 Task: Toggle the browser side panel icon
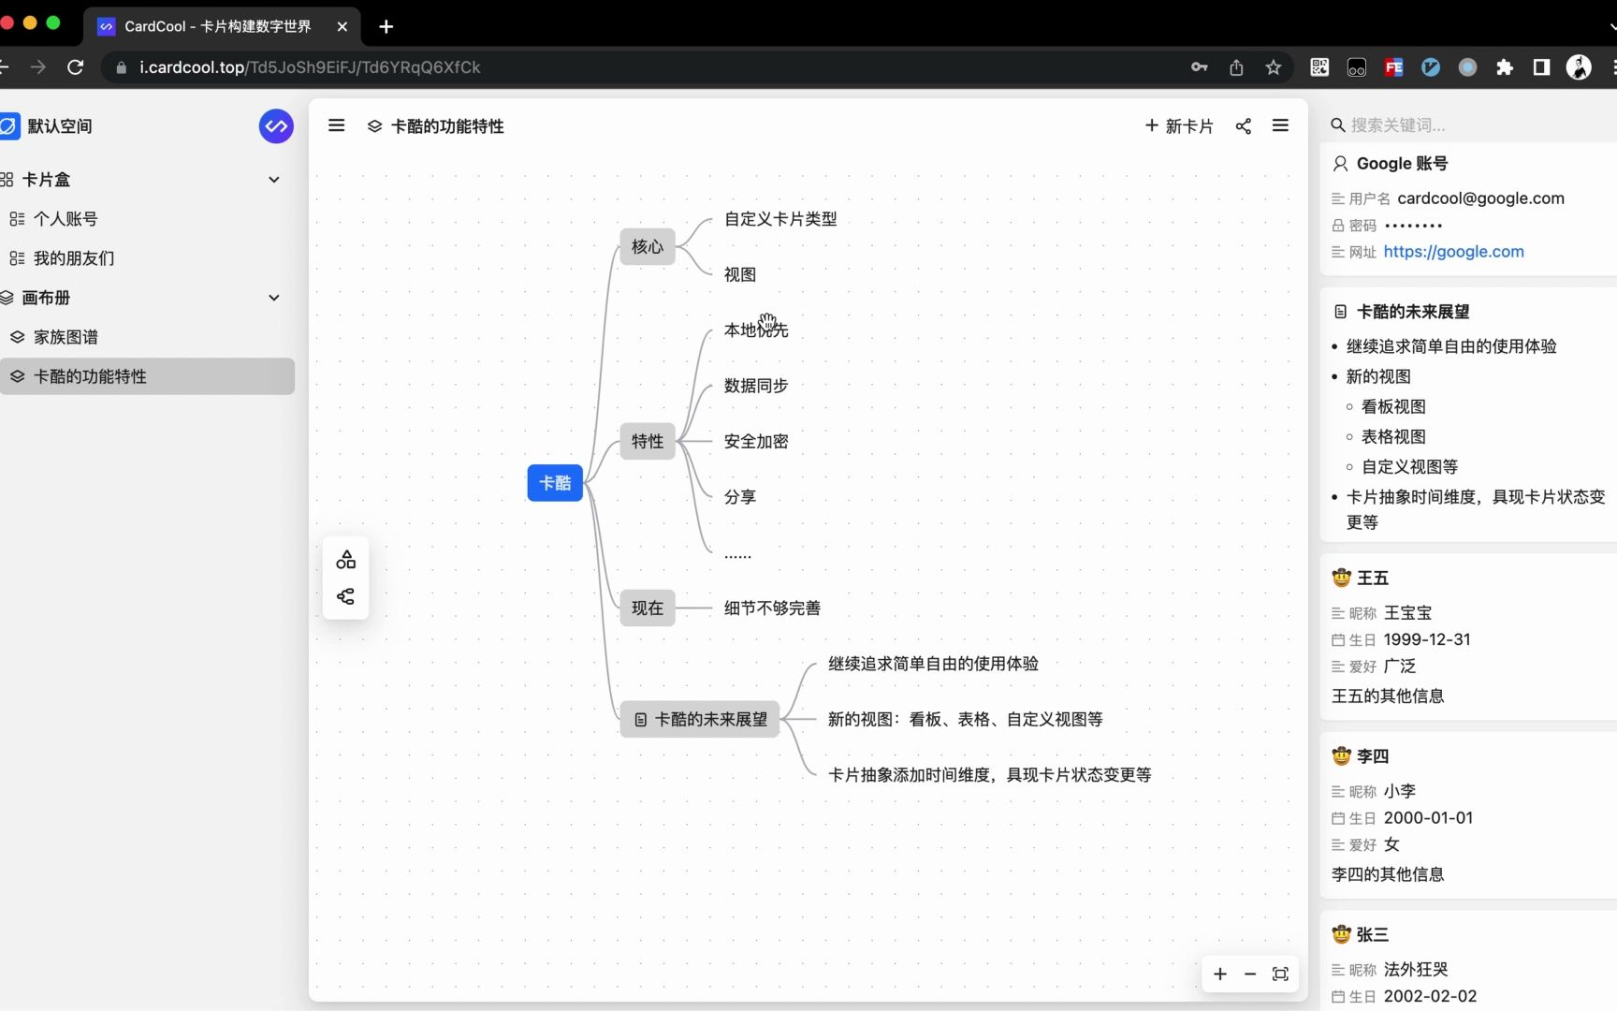point(1541,67)
